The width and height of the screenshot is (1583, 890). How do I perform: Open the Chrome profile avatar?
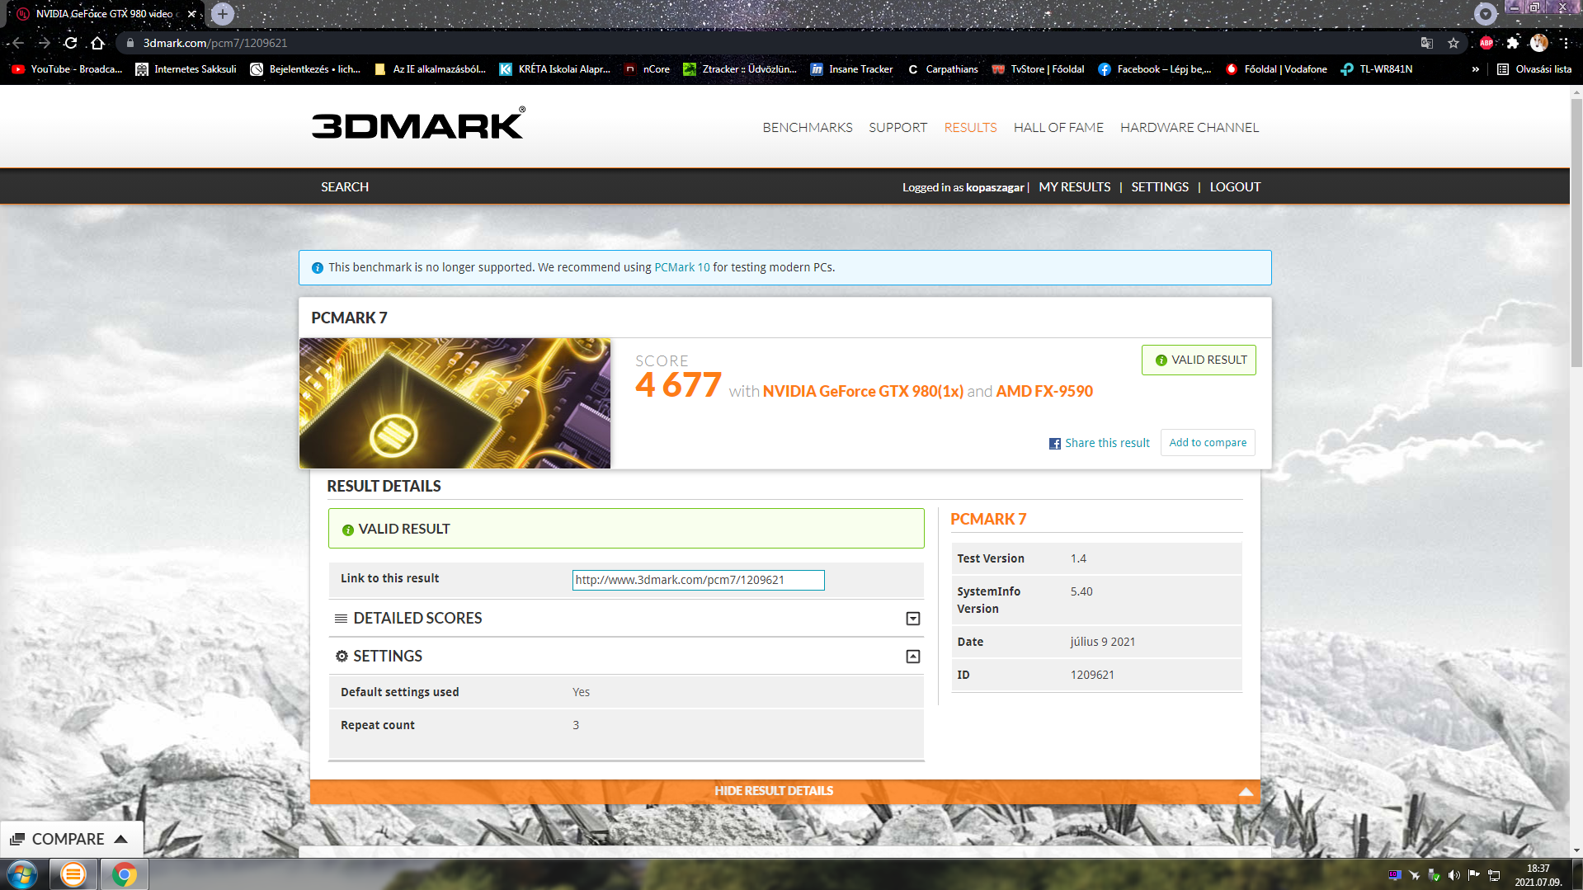pos(1539,43)
